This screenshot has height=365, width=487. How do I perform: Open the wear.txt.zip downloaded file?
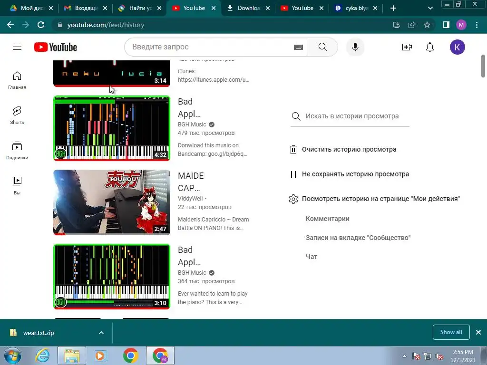click(x=38, y=333)
